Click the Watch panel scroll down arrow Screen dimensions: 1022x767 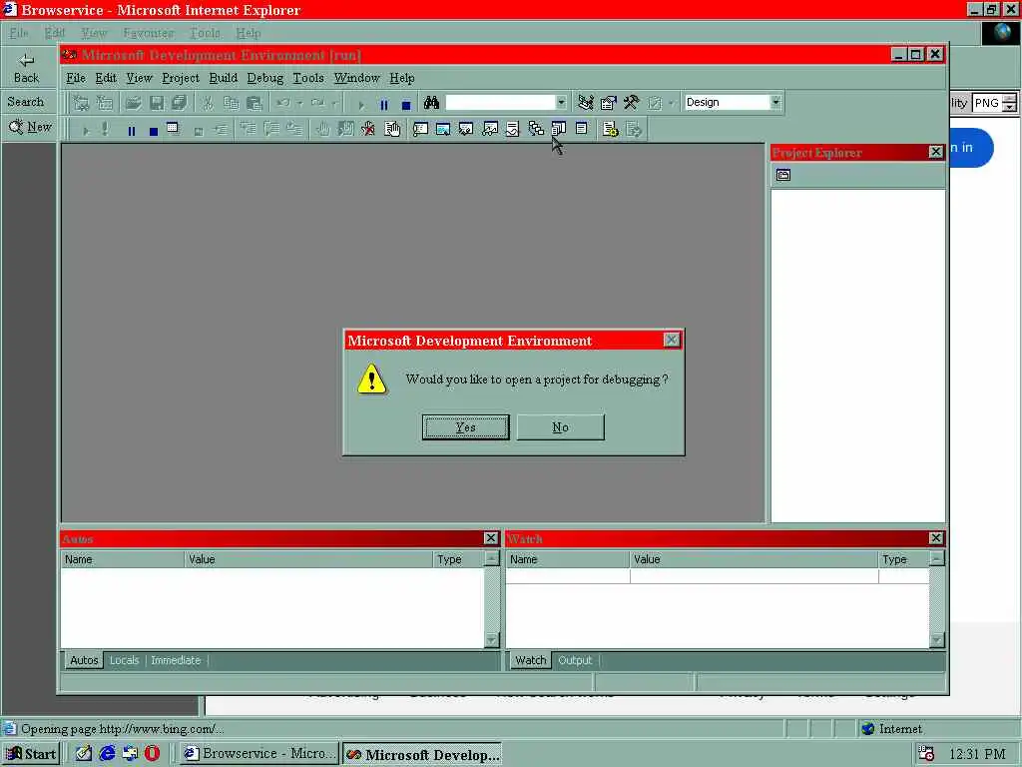point(936,640)
